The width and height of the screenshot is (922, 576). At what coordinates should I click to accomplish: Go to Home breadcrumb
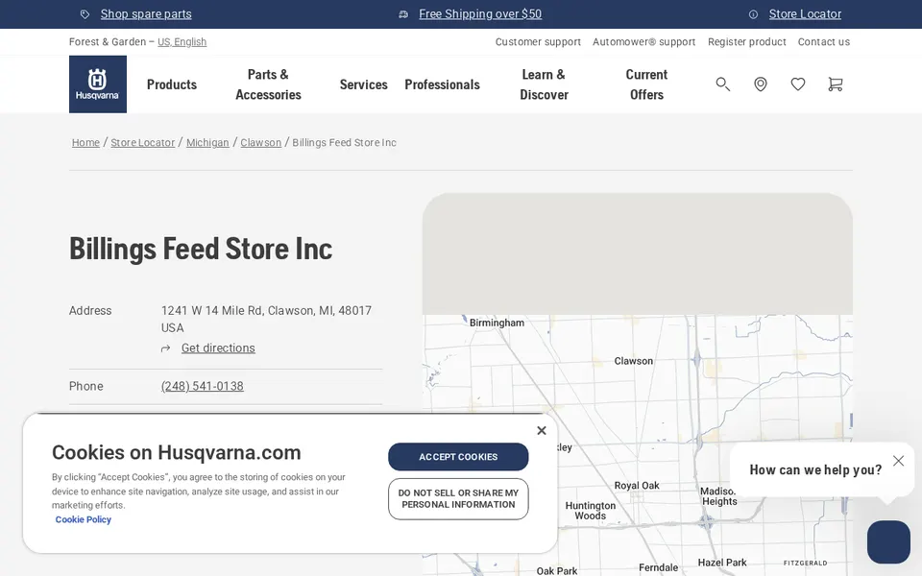click(x=85, y=142)
